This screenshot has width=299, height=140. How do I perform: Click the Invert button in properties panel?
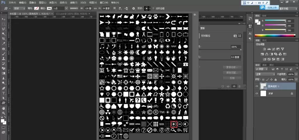[232, 78]
